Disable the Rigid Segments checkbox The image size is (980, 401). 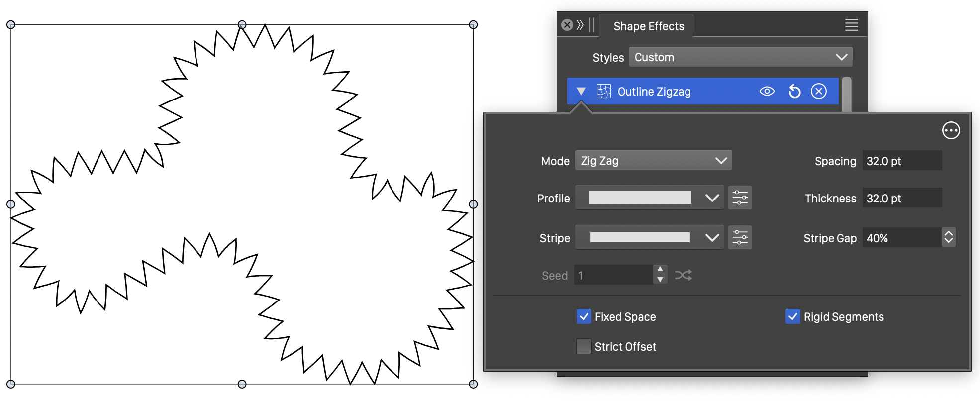pyautogui.click(x=792, y=317)
